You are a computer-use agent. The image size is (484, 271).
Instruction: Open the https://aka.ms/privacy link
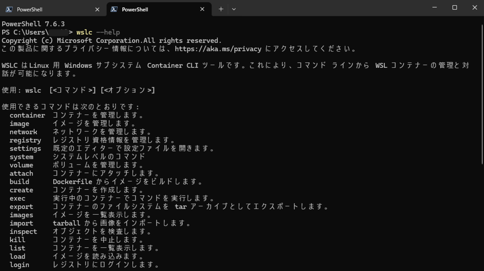point(218,49)
